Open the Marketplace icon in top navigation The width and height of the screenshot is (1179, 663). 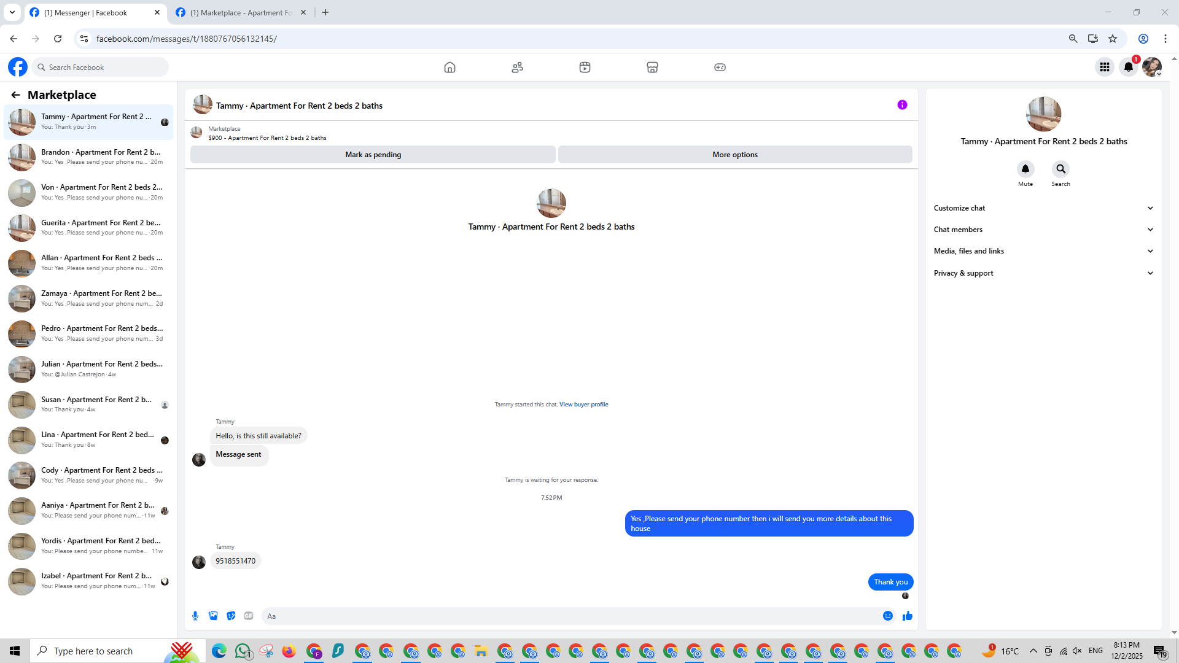(652, 68)
